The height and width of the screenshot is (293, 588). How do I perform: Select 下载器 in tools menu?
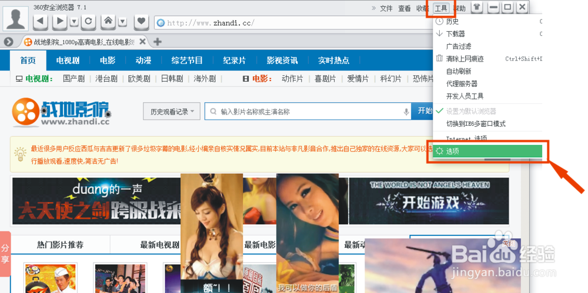tap(487, 33)
